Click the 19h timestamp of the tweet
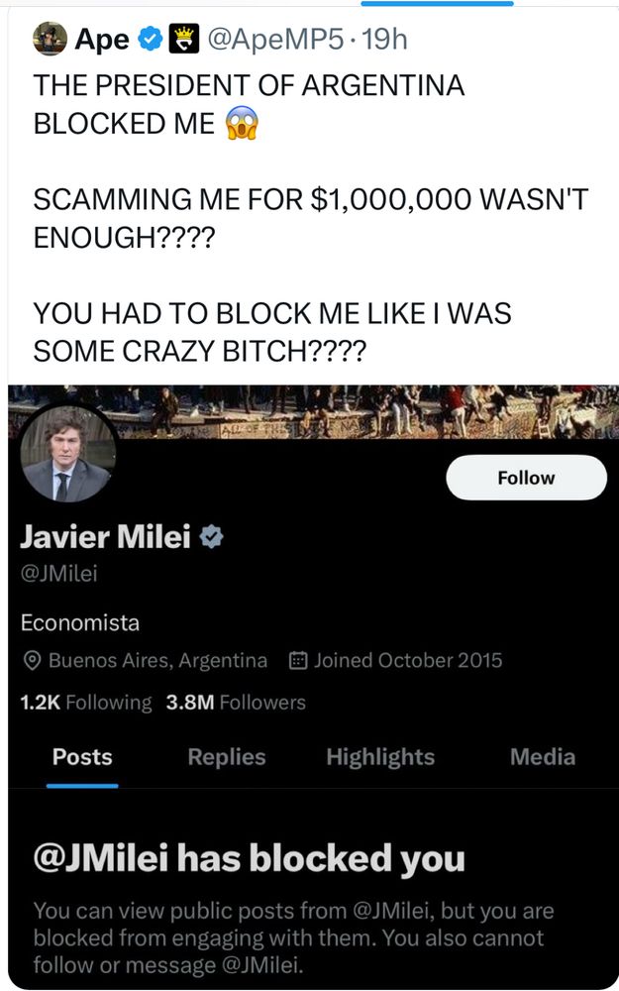619x991 pixels. pos(385,40)
